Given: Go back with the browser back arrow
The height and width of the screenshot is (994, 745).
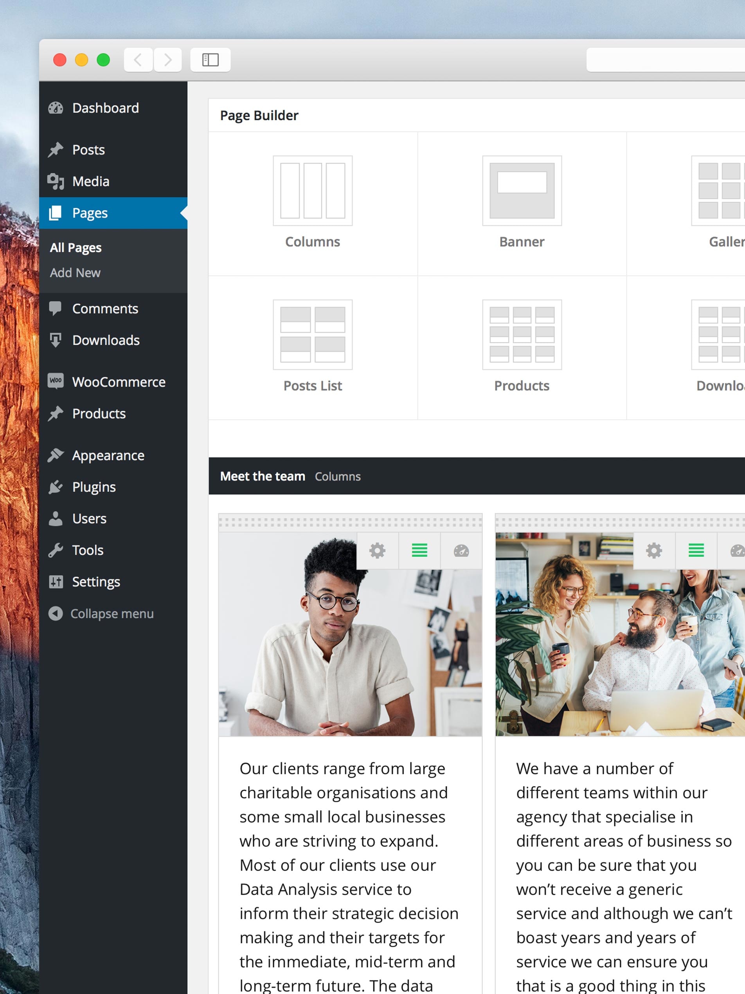Looking at the screenshot, I should coord(138,60).
